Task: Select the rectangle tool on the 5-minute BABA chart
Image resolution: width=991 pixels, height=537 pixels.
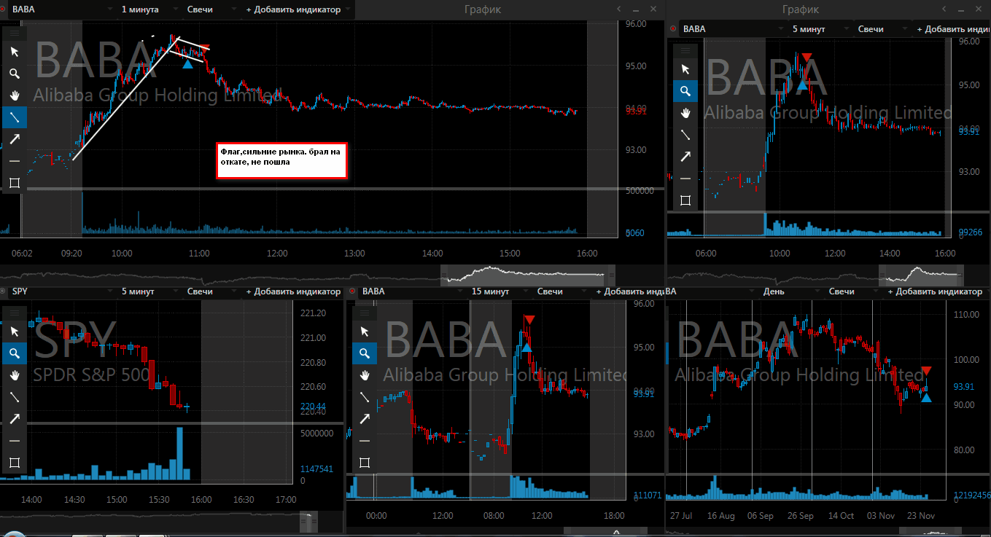Action: [x=685, y=200]
